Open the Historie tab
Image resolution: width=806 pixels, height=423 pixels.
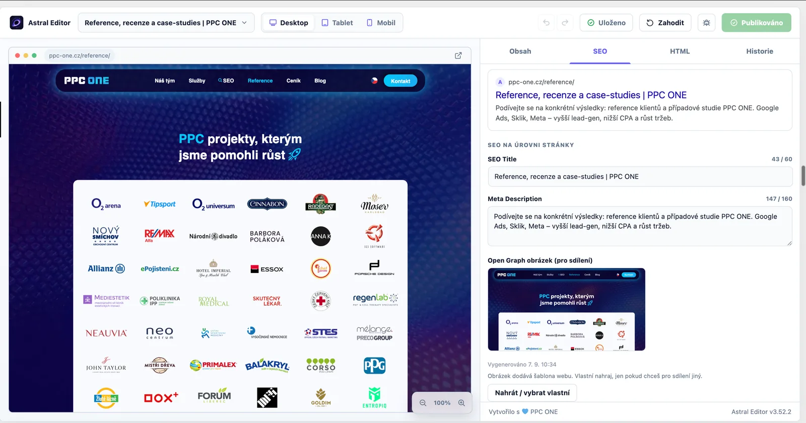pos(760,51)
